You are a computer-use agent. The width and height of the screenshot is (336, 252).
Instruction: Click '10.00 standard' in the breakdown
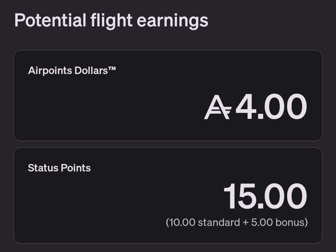pos(204,222)
